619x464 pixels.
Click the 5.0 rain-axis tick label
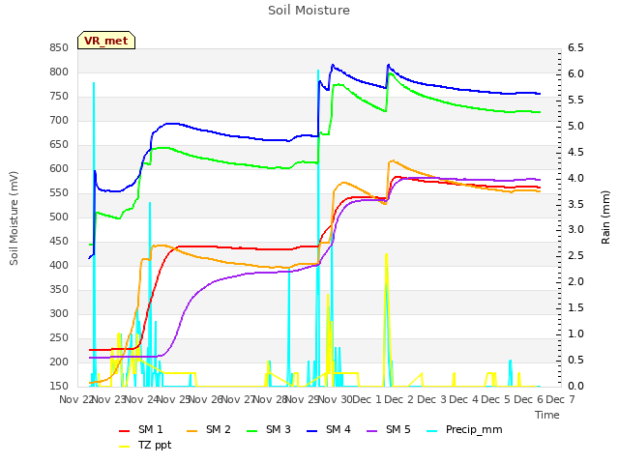pos(575,127)
